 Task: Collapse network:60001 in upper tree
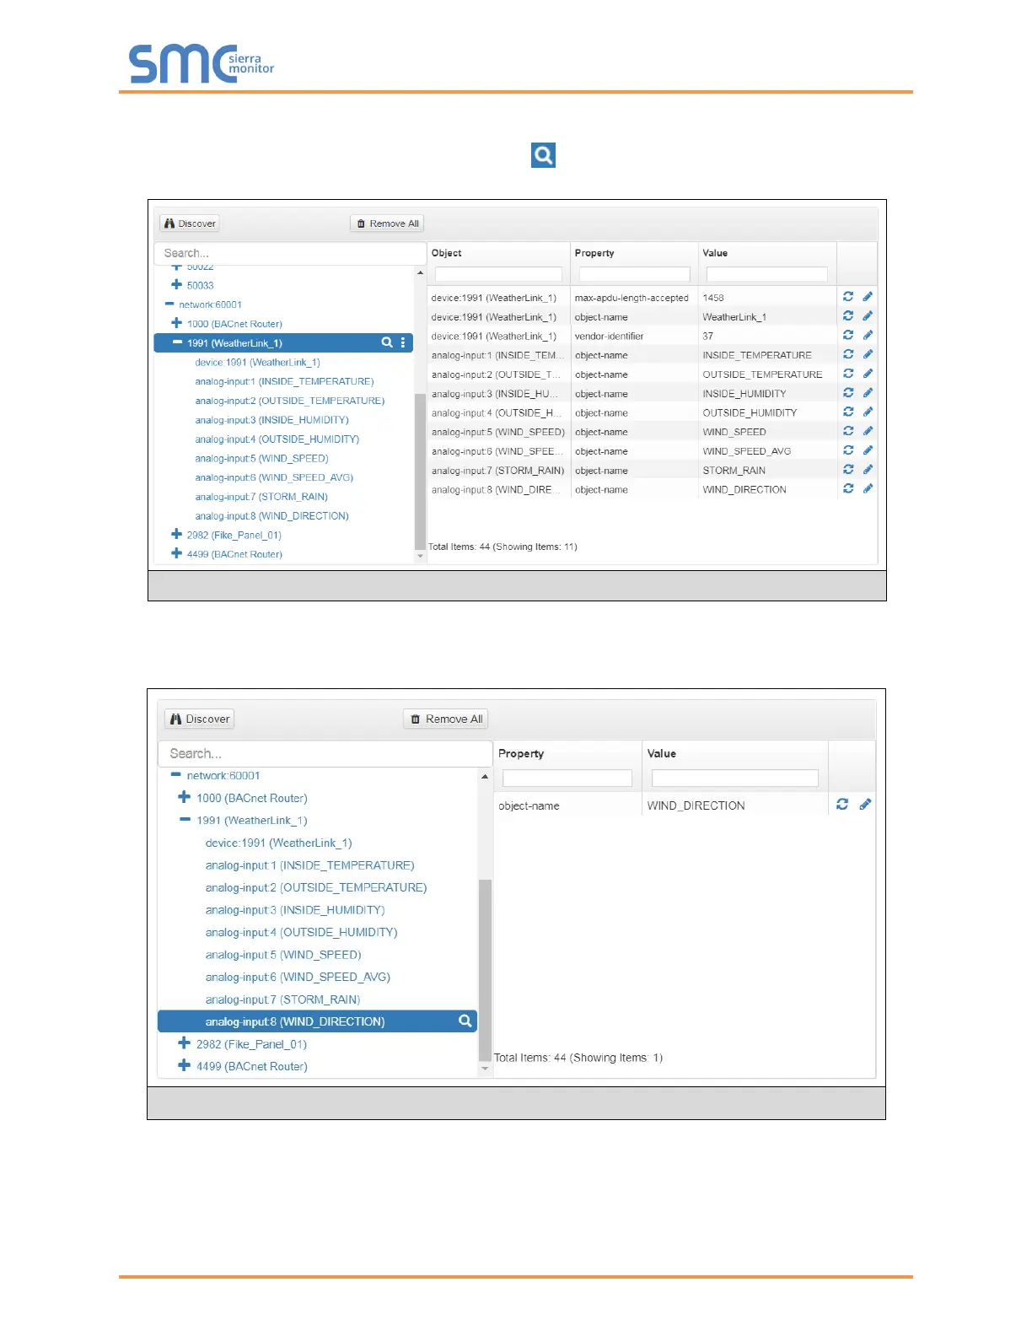click(169, 304)
